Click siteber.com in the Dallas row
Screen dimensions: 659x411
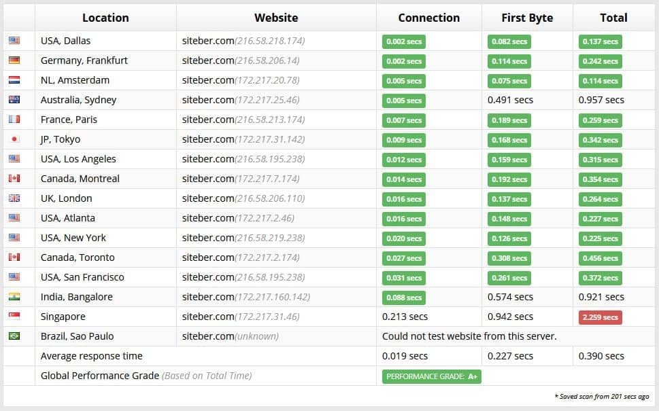coord(207,41)
